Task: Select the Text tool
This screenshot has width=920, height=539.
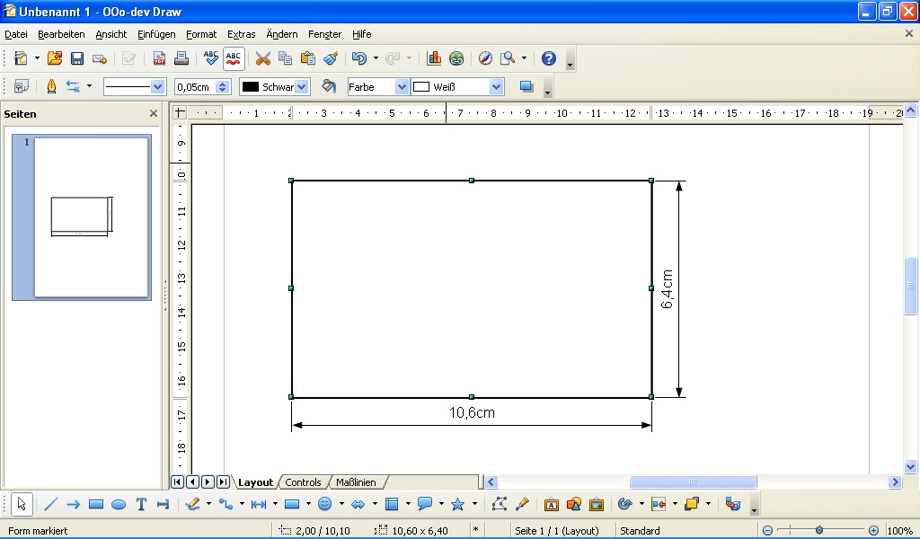Action: (x=141, y=504)
